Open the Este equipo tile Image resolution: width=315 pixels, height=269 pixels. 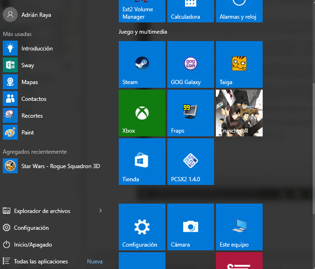tap(239, 227)
